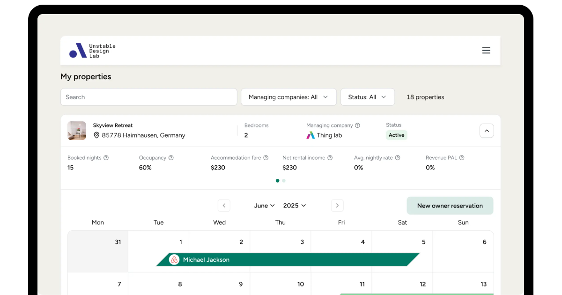Open the Managing companies: All dropdown
Viewport: 562px width, 295px height.
(288, 97)
